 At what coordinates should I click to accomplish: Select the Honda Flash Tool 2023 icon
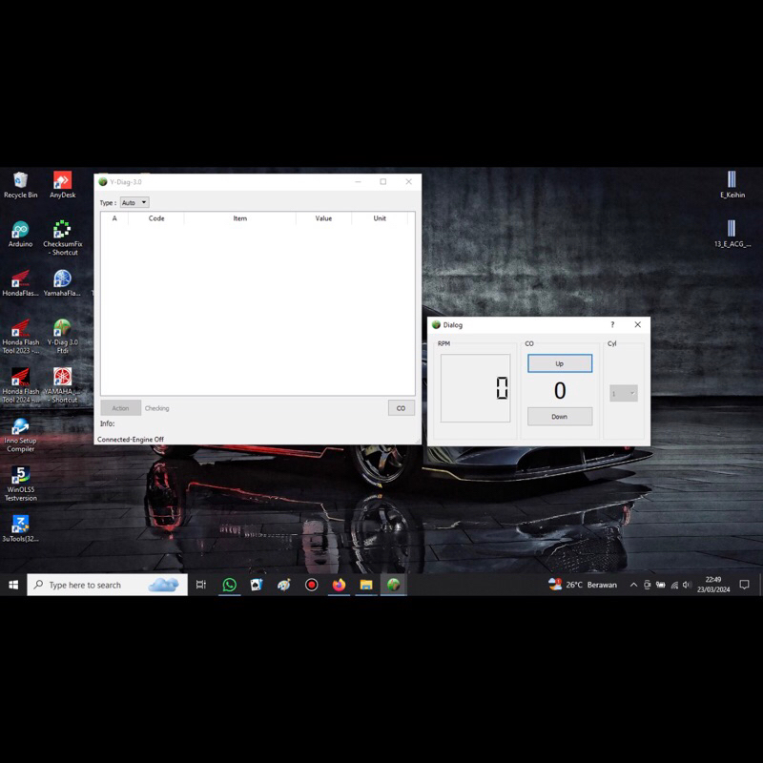point(20,337)
